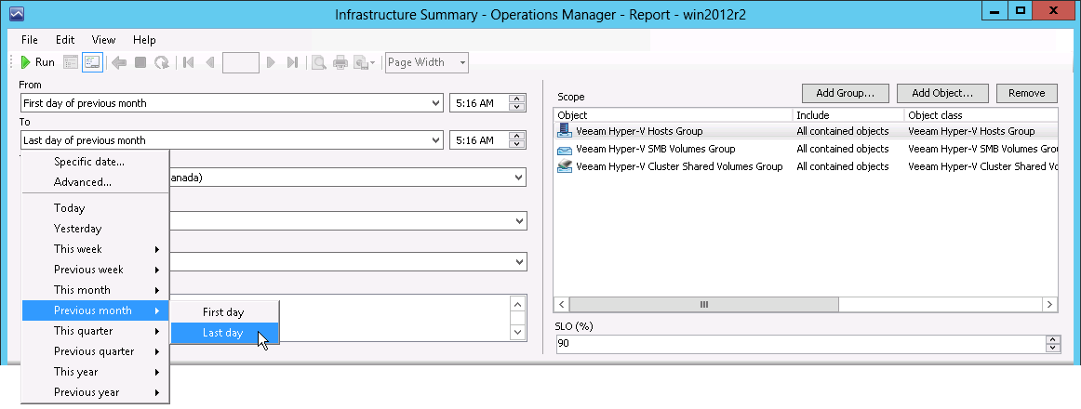Click the SMB Volumes Group icon
This screenshot has width=1081, height=409.
(565, 149)
